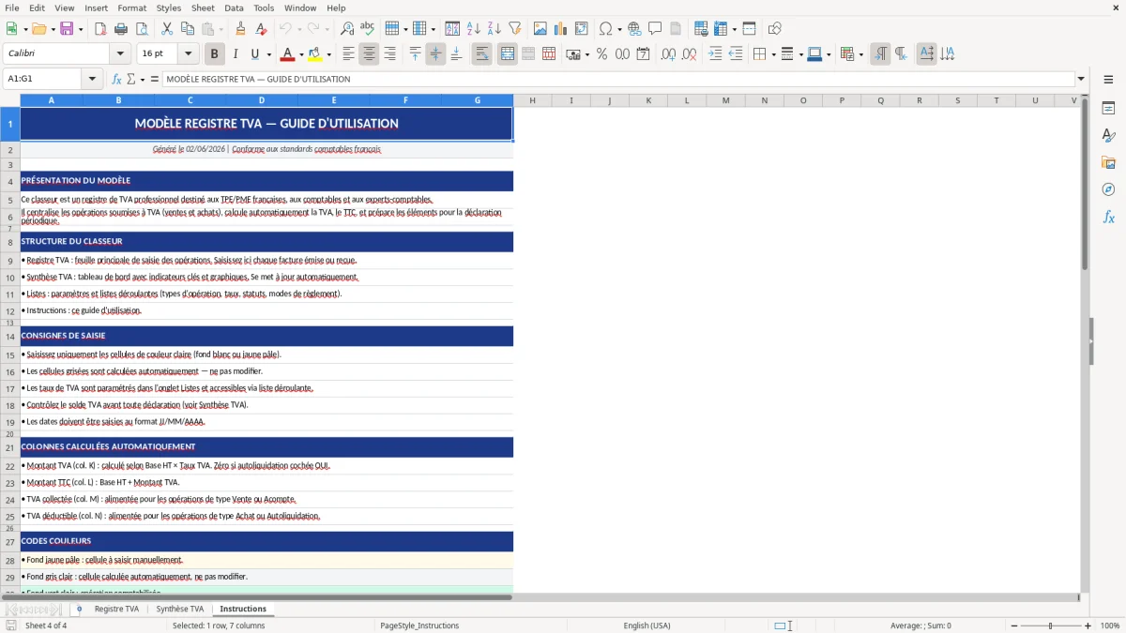This screenshot has width=1126, height=633.
Task: Click the Copy icon
Action: [x=188, y=29]
